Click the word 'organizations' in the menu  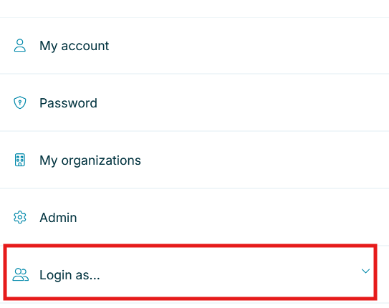pyautogui.click(x=101, y=161)
